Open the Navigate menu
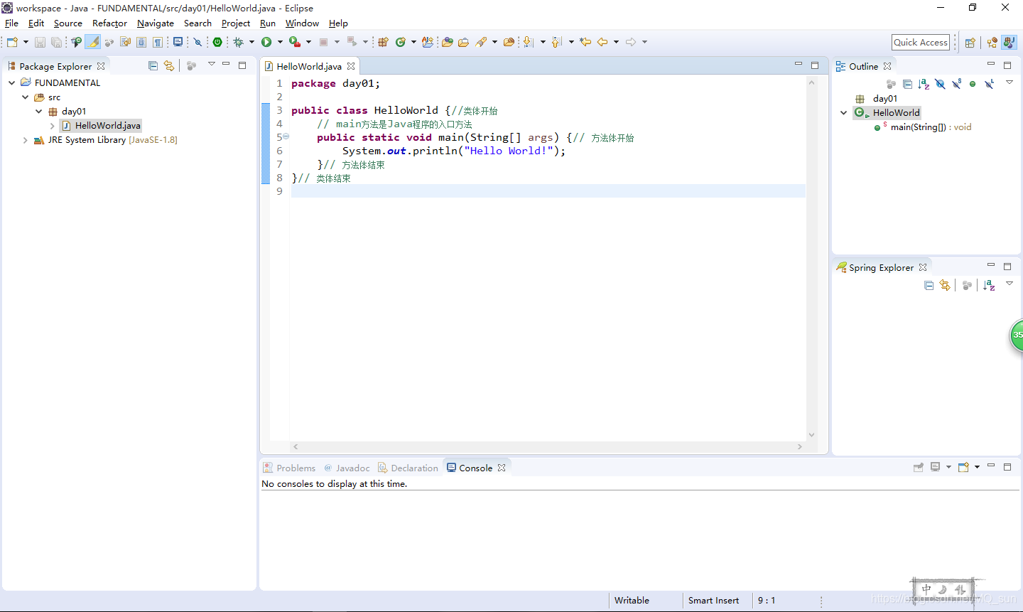This screenshot has width=1023, height=612. (x=156, y=23)
